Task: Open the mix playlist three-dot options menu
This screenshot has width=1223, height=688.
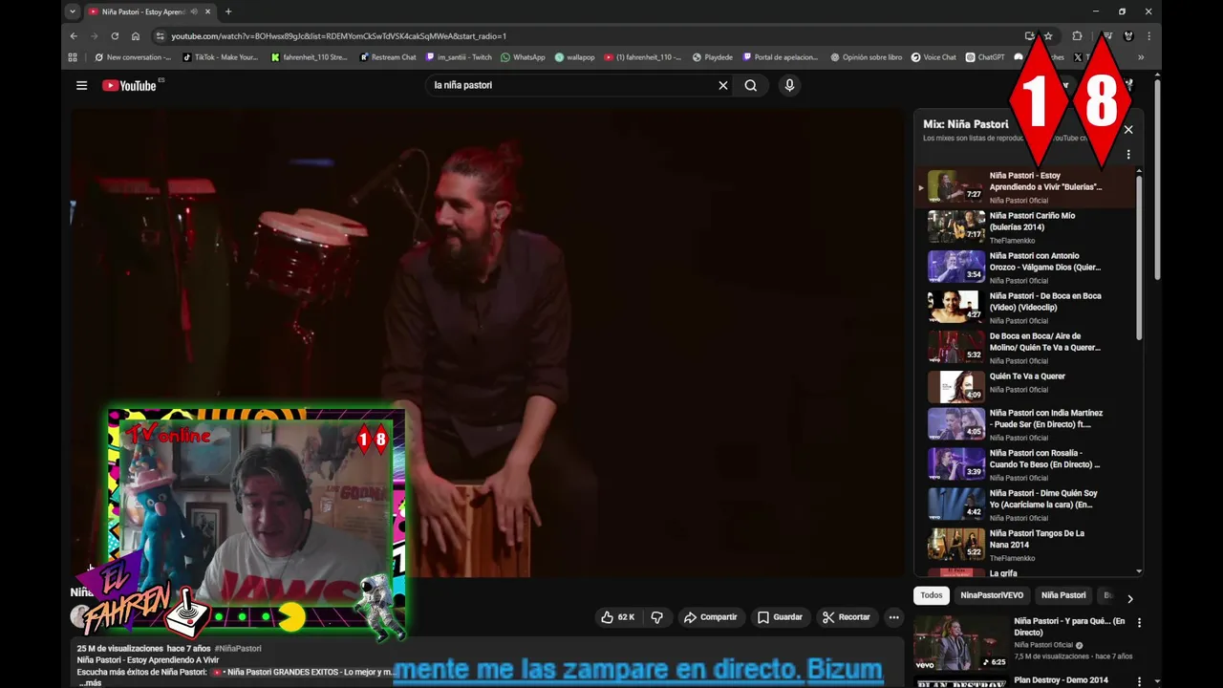Action: (x=1128, y=154)
